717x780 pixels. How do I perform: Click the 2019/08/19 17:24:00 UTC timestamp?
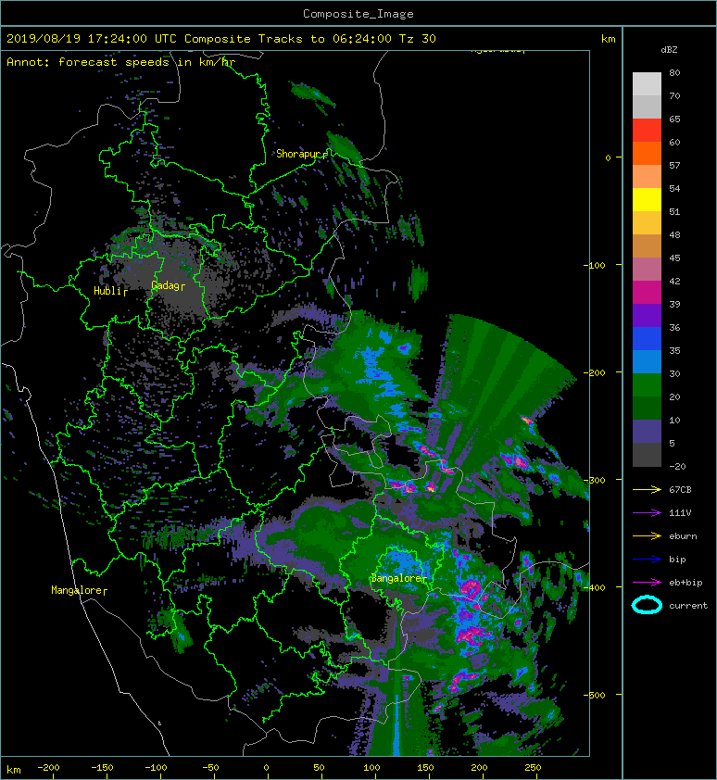(x=91, y=39)
